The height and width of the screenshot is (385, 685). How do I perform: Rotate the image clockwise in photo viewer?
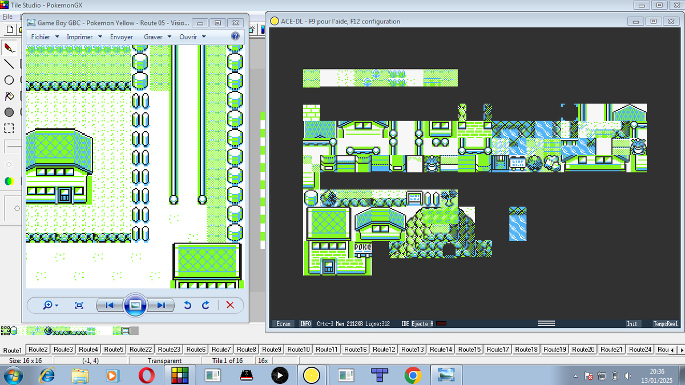(205, 305)
